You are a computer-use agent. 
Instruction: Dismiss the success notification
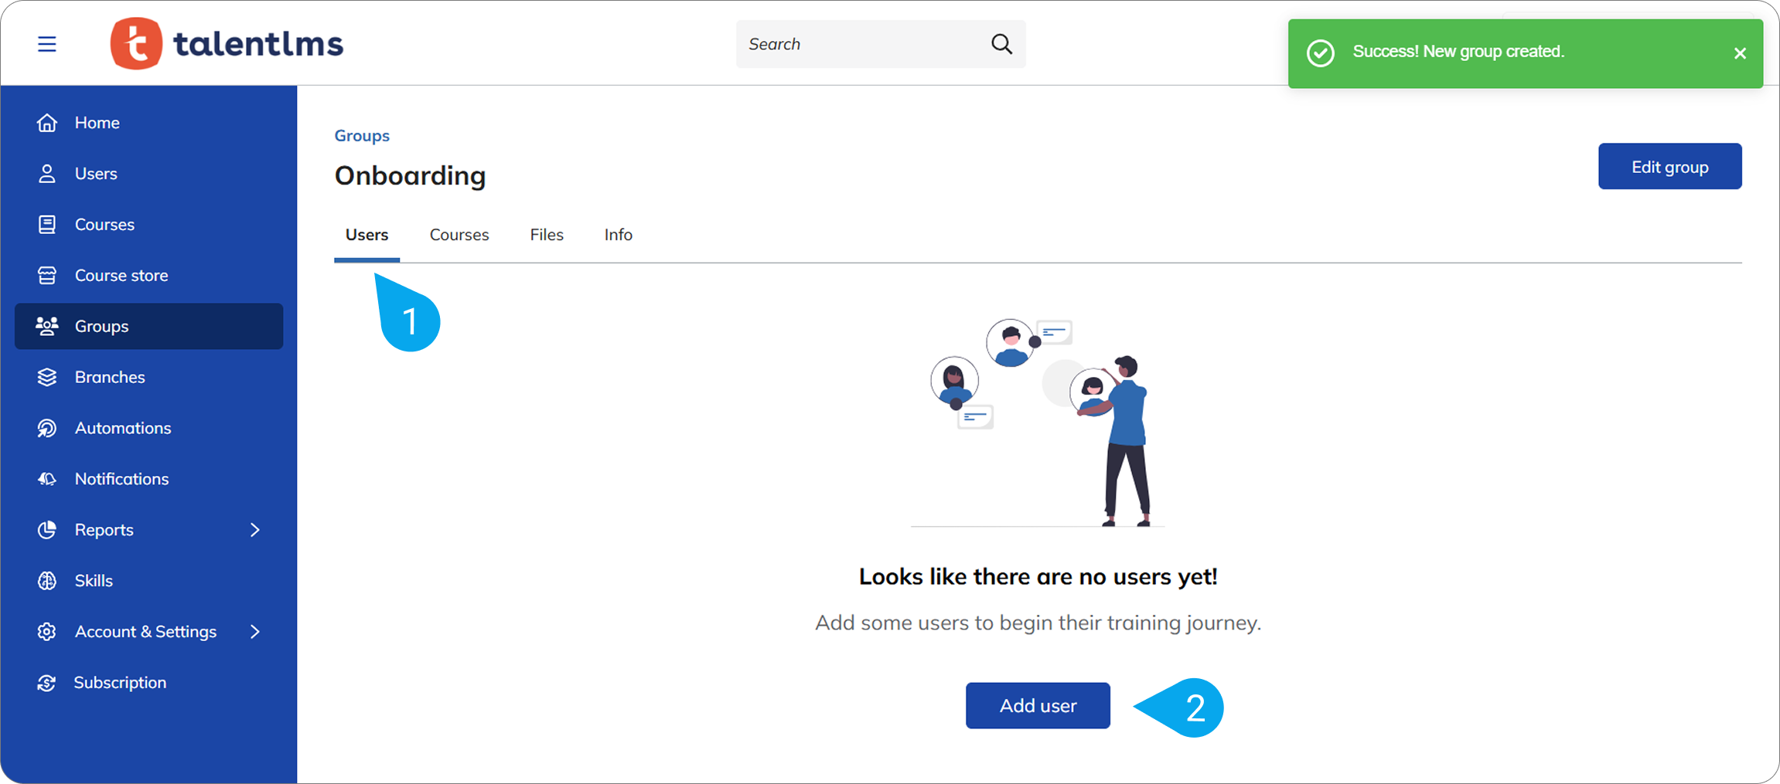[x=1740, y=53]
